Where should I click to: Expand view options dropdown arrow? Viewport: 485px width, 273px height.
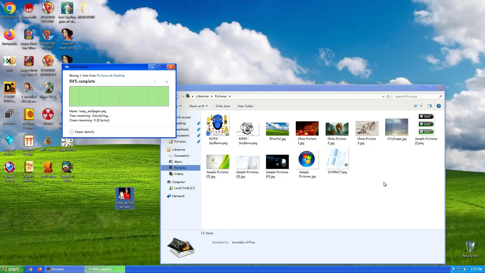click(x=421, y=106)
